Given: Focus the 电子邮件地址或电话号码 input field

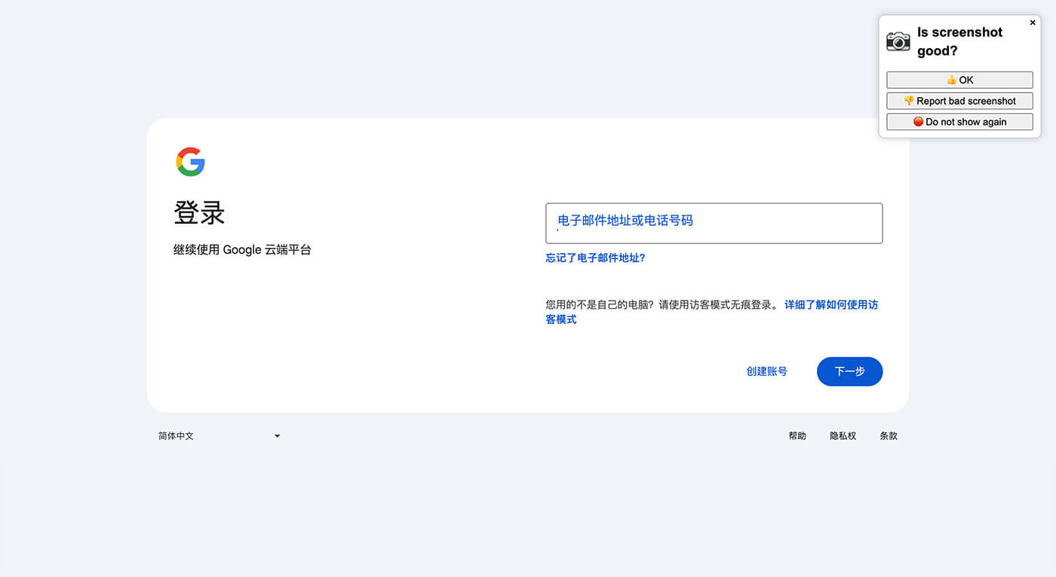Looking at the screenshot, I should [714, 223].
